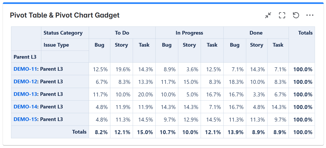Click the Totals column header
326x148 pixels.
[x=305, y=33]
